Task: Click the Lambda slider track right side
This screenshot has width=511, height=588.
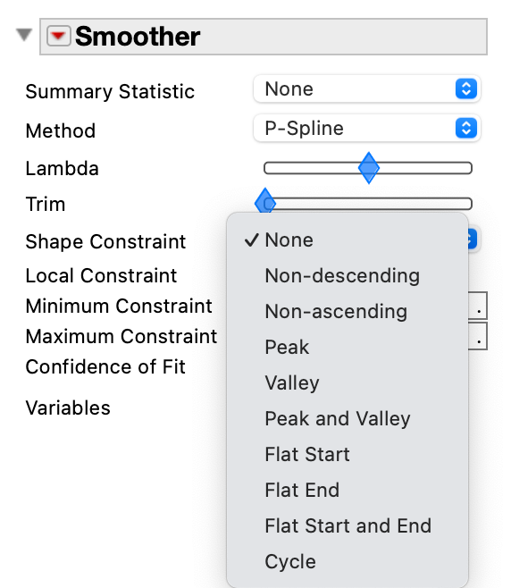Action: [x=425, y=168]
